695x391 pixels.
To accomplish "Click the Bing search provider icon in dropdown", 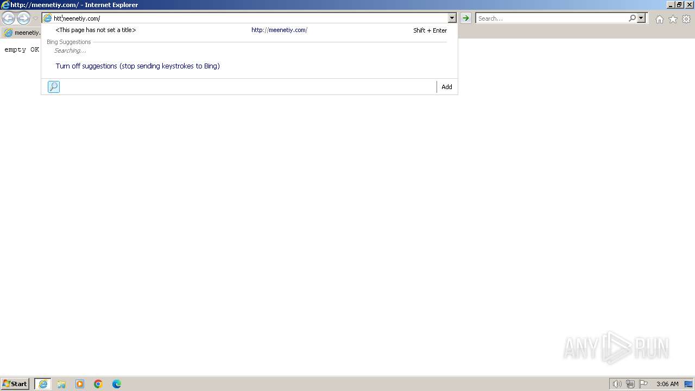I will point(54,87).
